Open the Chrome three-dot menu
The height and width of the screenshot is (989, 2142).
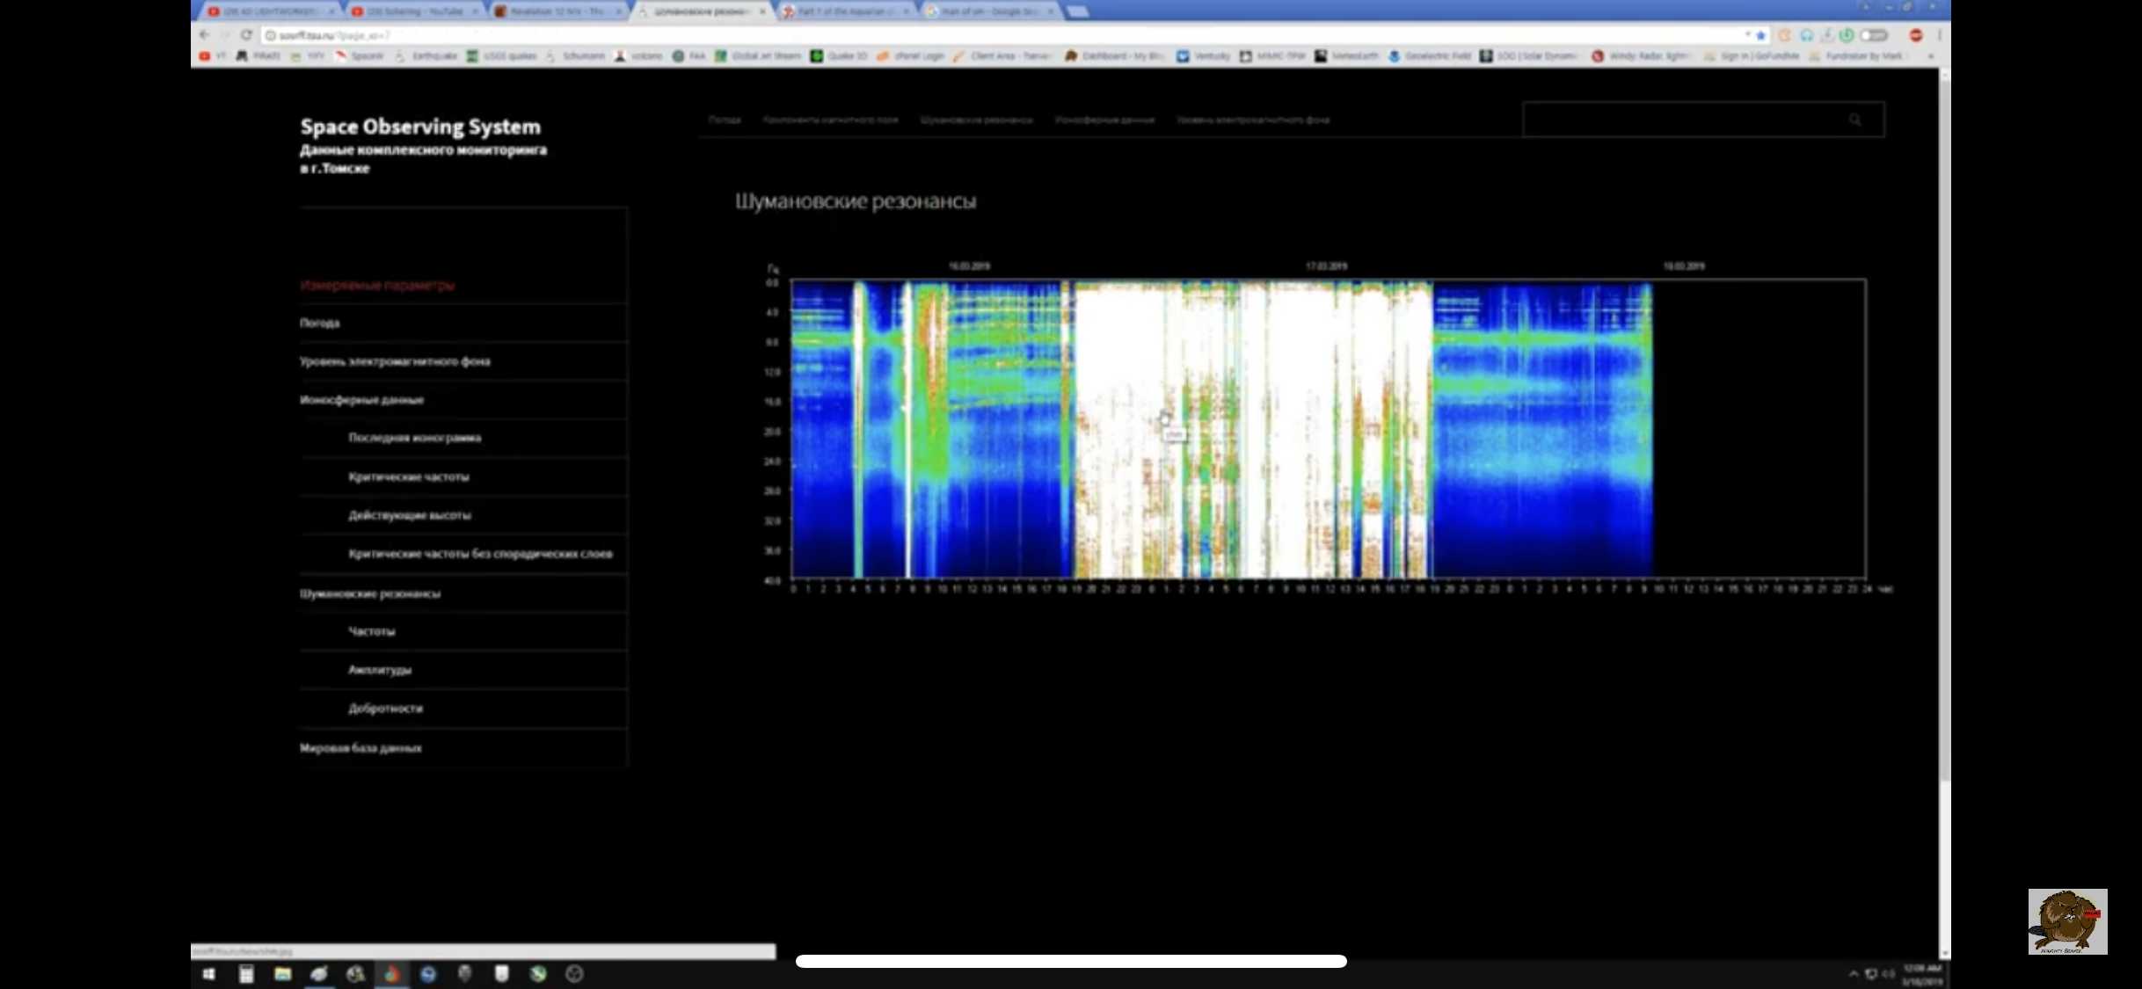tap(1939, 35)
